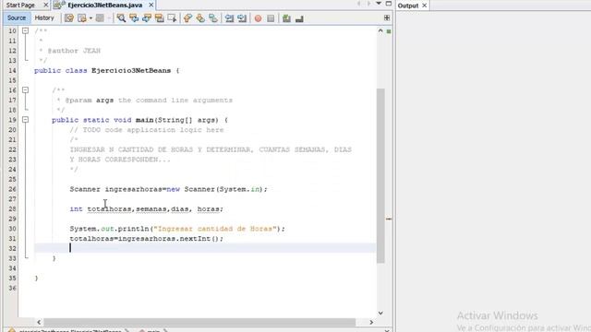
Task: Click the editor vertical scrollbar thumb
Action: (x=380, y=175)
